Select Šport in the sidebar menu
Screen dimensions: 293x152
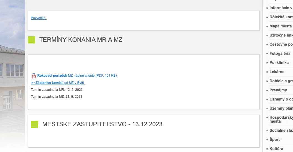274,140
